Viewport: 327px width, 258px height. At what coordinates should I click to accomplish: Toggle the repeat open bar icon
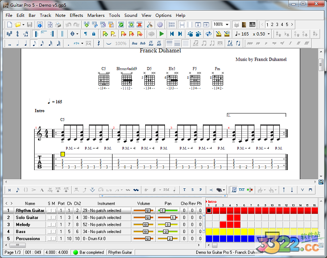(x=36, y=34)
